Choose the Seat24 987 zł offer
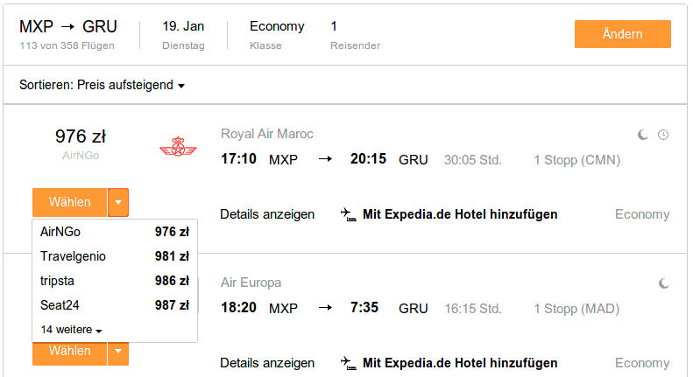 [x=115, y=305]
